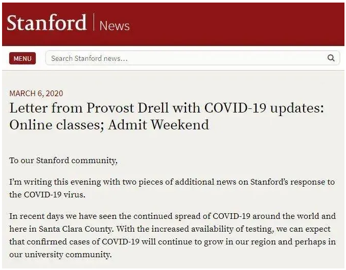
Task: Click the News link in header
Action: 114,26
